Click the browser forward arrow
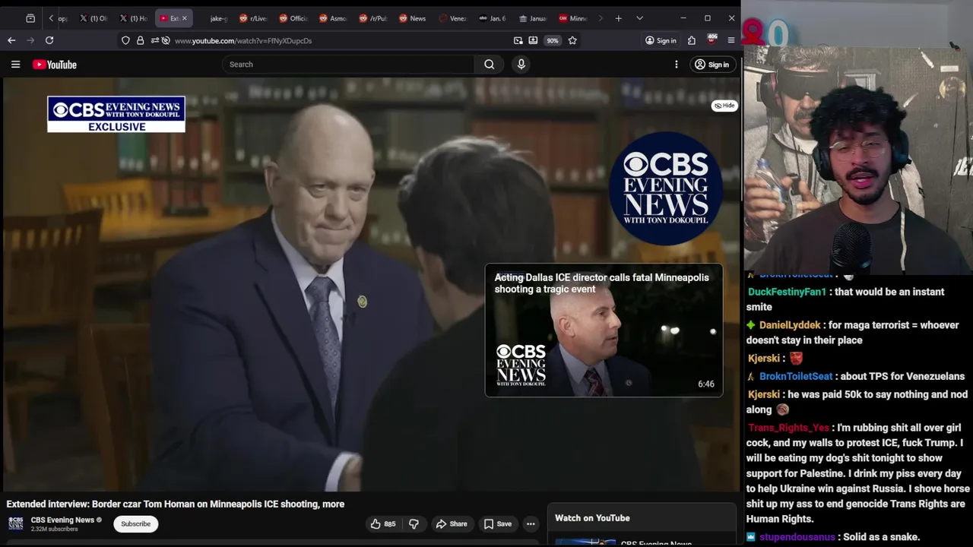 click(30, 40)
